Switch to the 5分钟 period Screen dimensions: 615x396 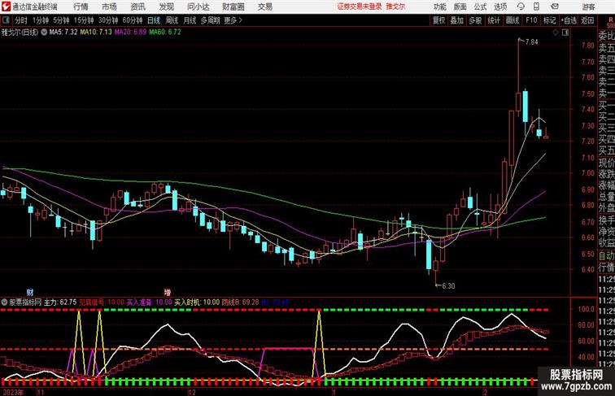click(61, 20)
